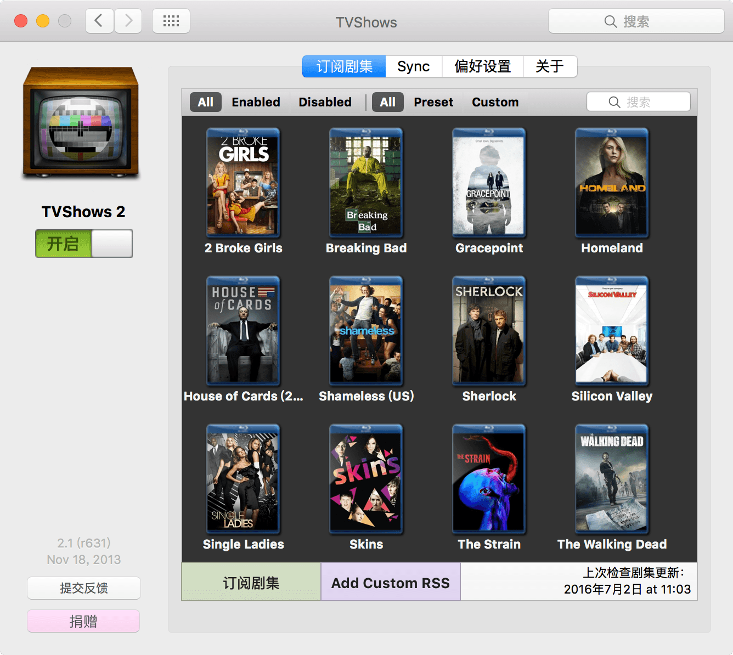Select the Single Ladies cover
Image resolution: width=733 pixels, height=655 pixels.
pos(243,479)
